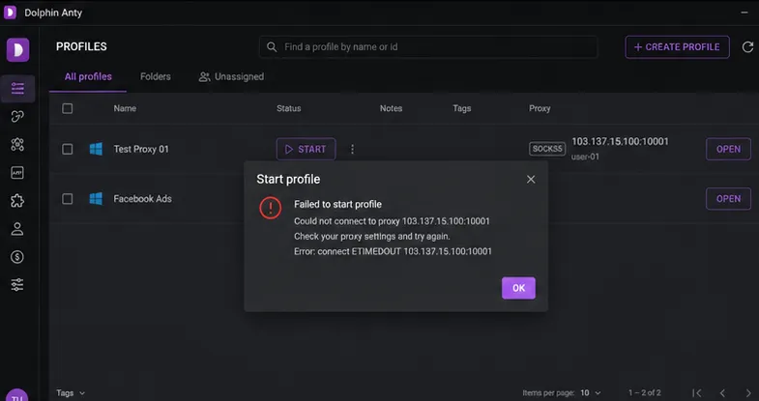Close the Start profile dialog with X
The height and width of the screenshot is (401, 759).
tap(531, 180)
